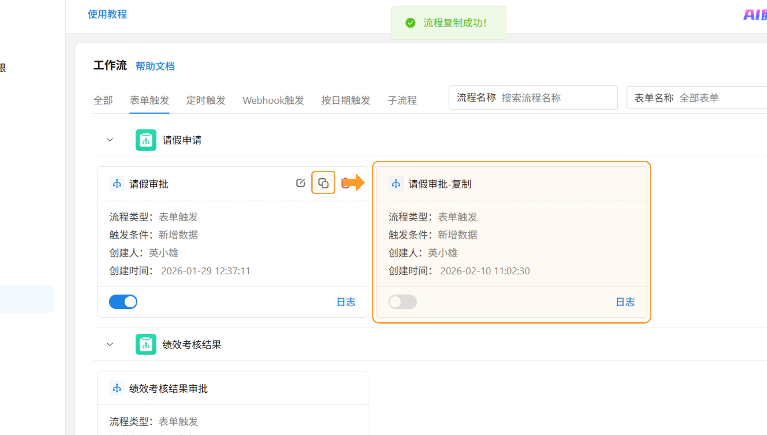Screen dimensions: 767x435
Task: Enable the 请假审批-复制 workflow switch
Action: click(402, 302)
